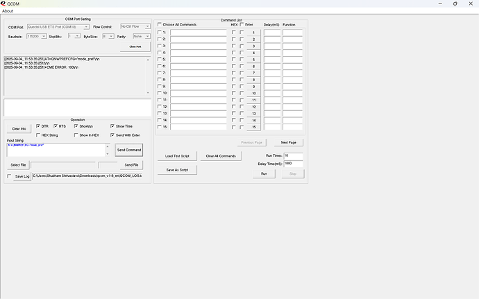
Task: Click the Run Times input field
Action: coord(293,156)
